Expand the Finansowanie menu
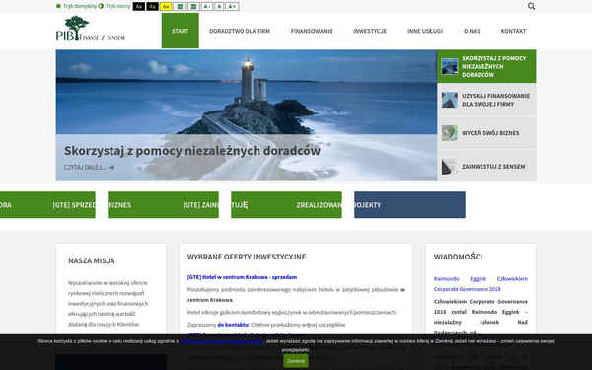Viewport: 592px width, 370px height. pyautogui.click(x=312, y=31)
